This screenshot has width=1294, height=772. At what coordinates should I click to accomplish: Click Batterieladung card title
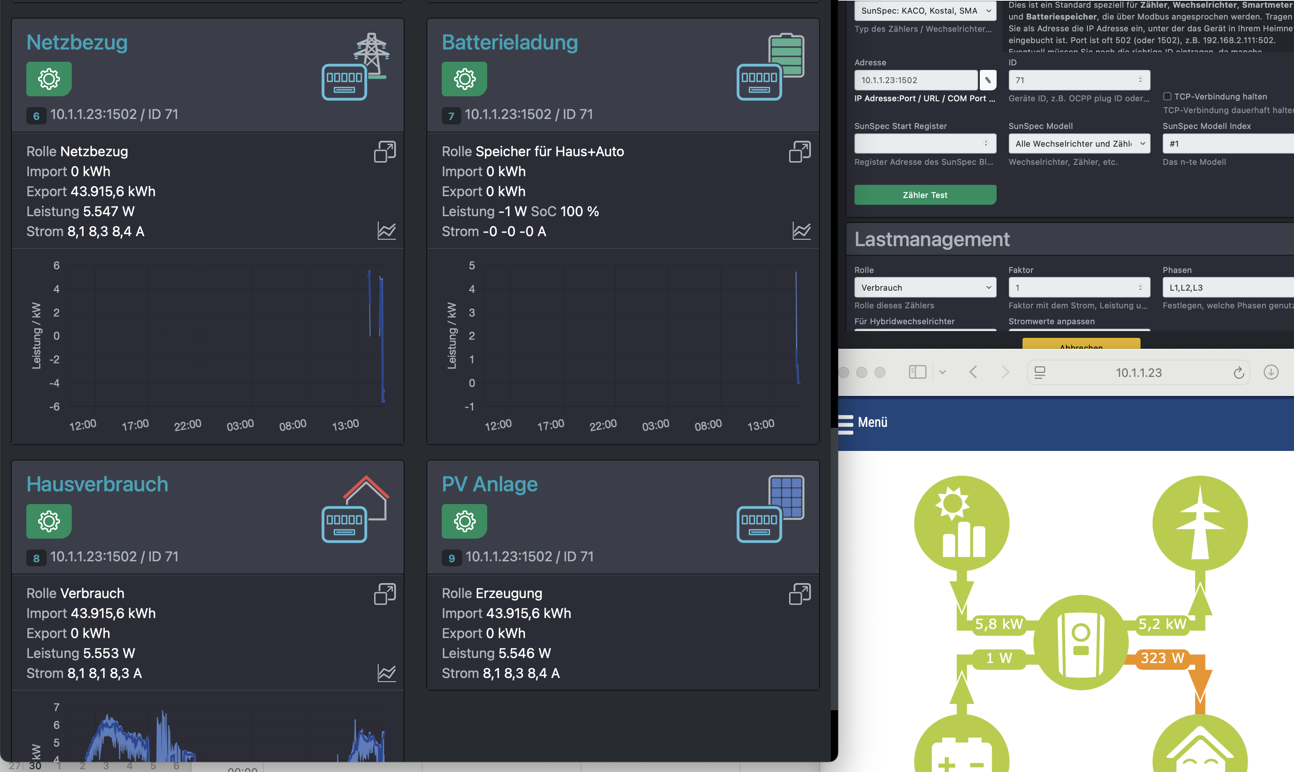tap(510, 42)
